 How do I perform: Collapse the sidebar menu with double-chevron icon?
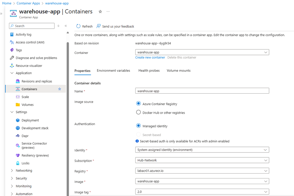tap(66, 26)
